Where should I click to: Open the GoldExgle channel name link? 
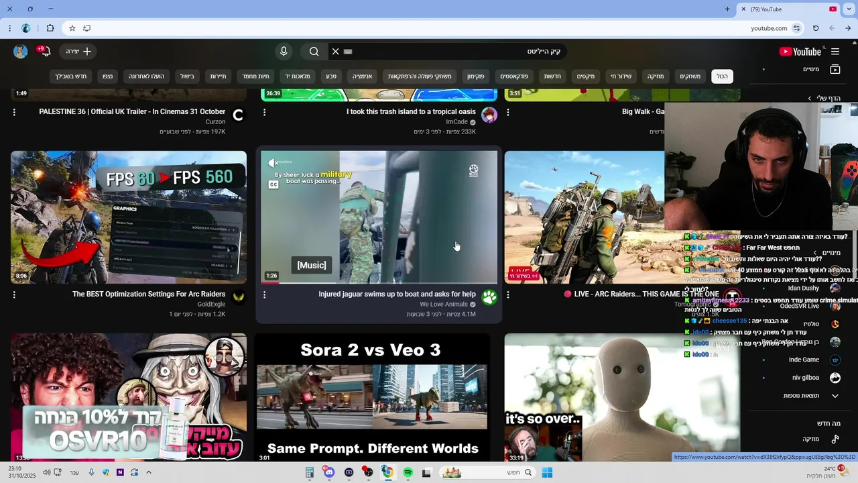click(x=211, y=305)
